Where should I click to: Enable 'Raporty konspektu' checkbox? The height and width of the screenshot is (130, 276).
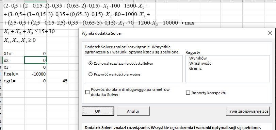(188, 93)
